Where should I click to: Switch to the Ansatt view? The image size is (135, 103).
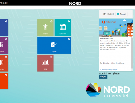[122, 14]
